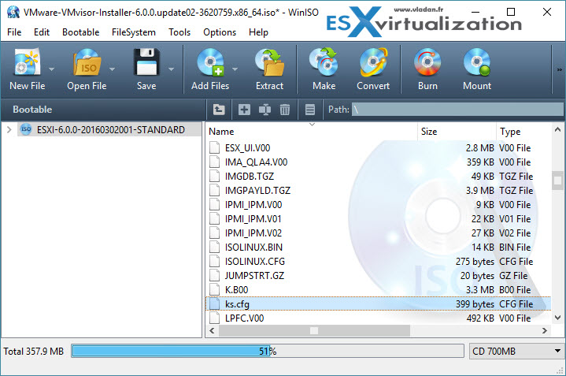Open the New File dropdown arrow

[52, 69]
